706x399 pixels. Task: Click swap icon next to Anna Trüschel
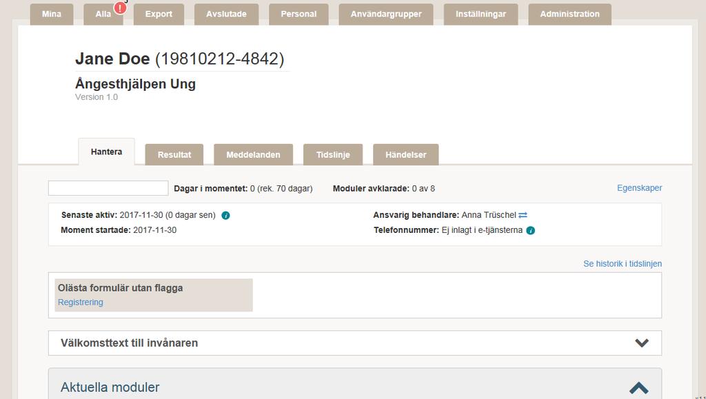[x=523, y=215]
